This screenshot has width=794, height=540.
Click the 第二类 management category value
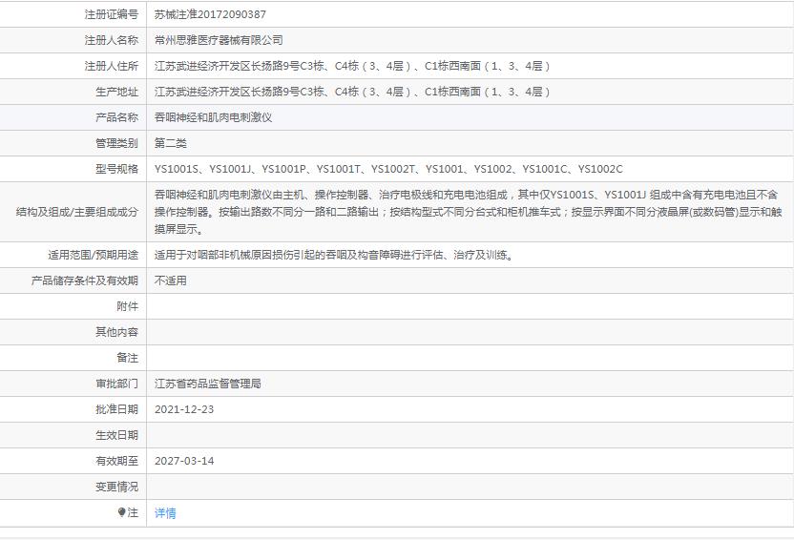click(x=171, y=143)
